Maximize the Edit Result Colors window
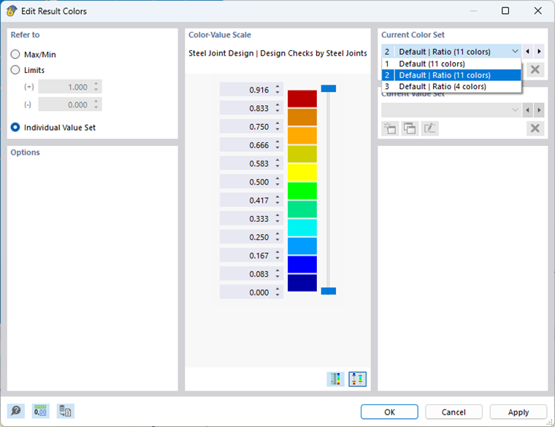This screenshot has height=427, width=555. 505,11
